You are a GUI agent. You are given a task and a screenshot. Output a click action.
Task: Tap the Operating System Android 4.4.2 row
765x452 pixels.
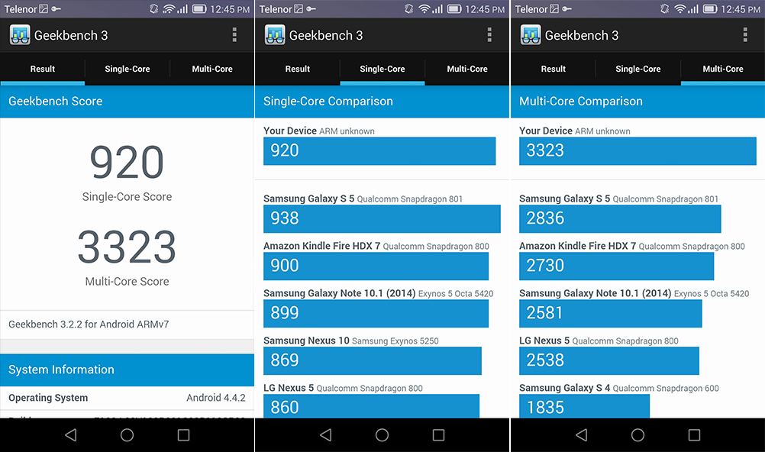[127, 398]
